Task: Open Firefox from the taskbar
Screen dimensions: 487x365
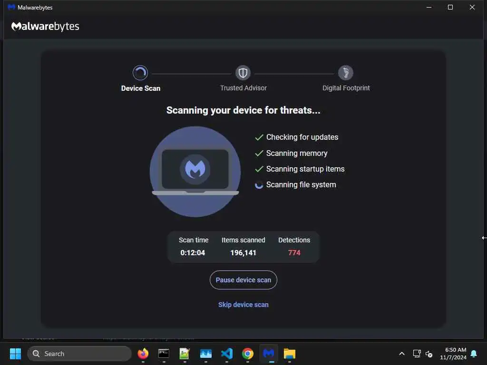Action: coord(143,354)
